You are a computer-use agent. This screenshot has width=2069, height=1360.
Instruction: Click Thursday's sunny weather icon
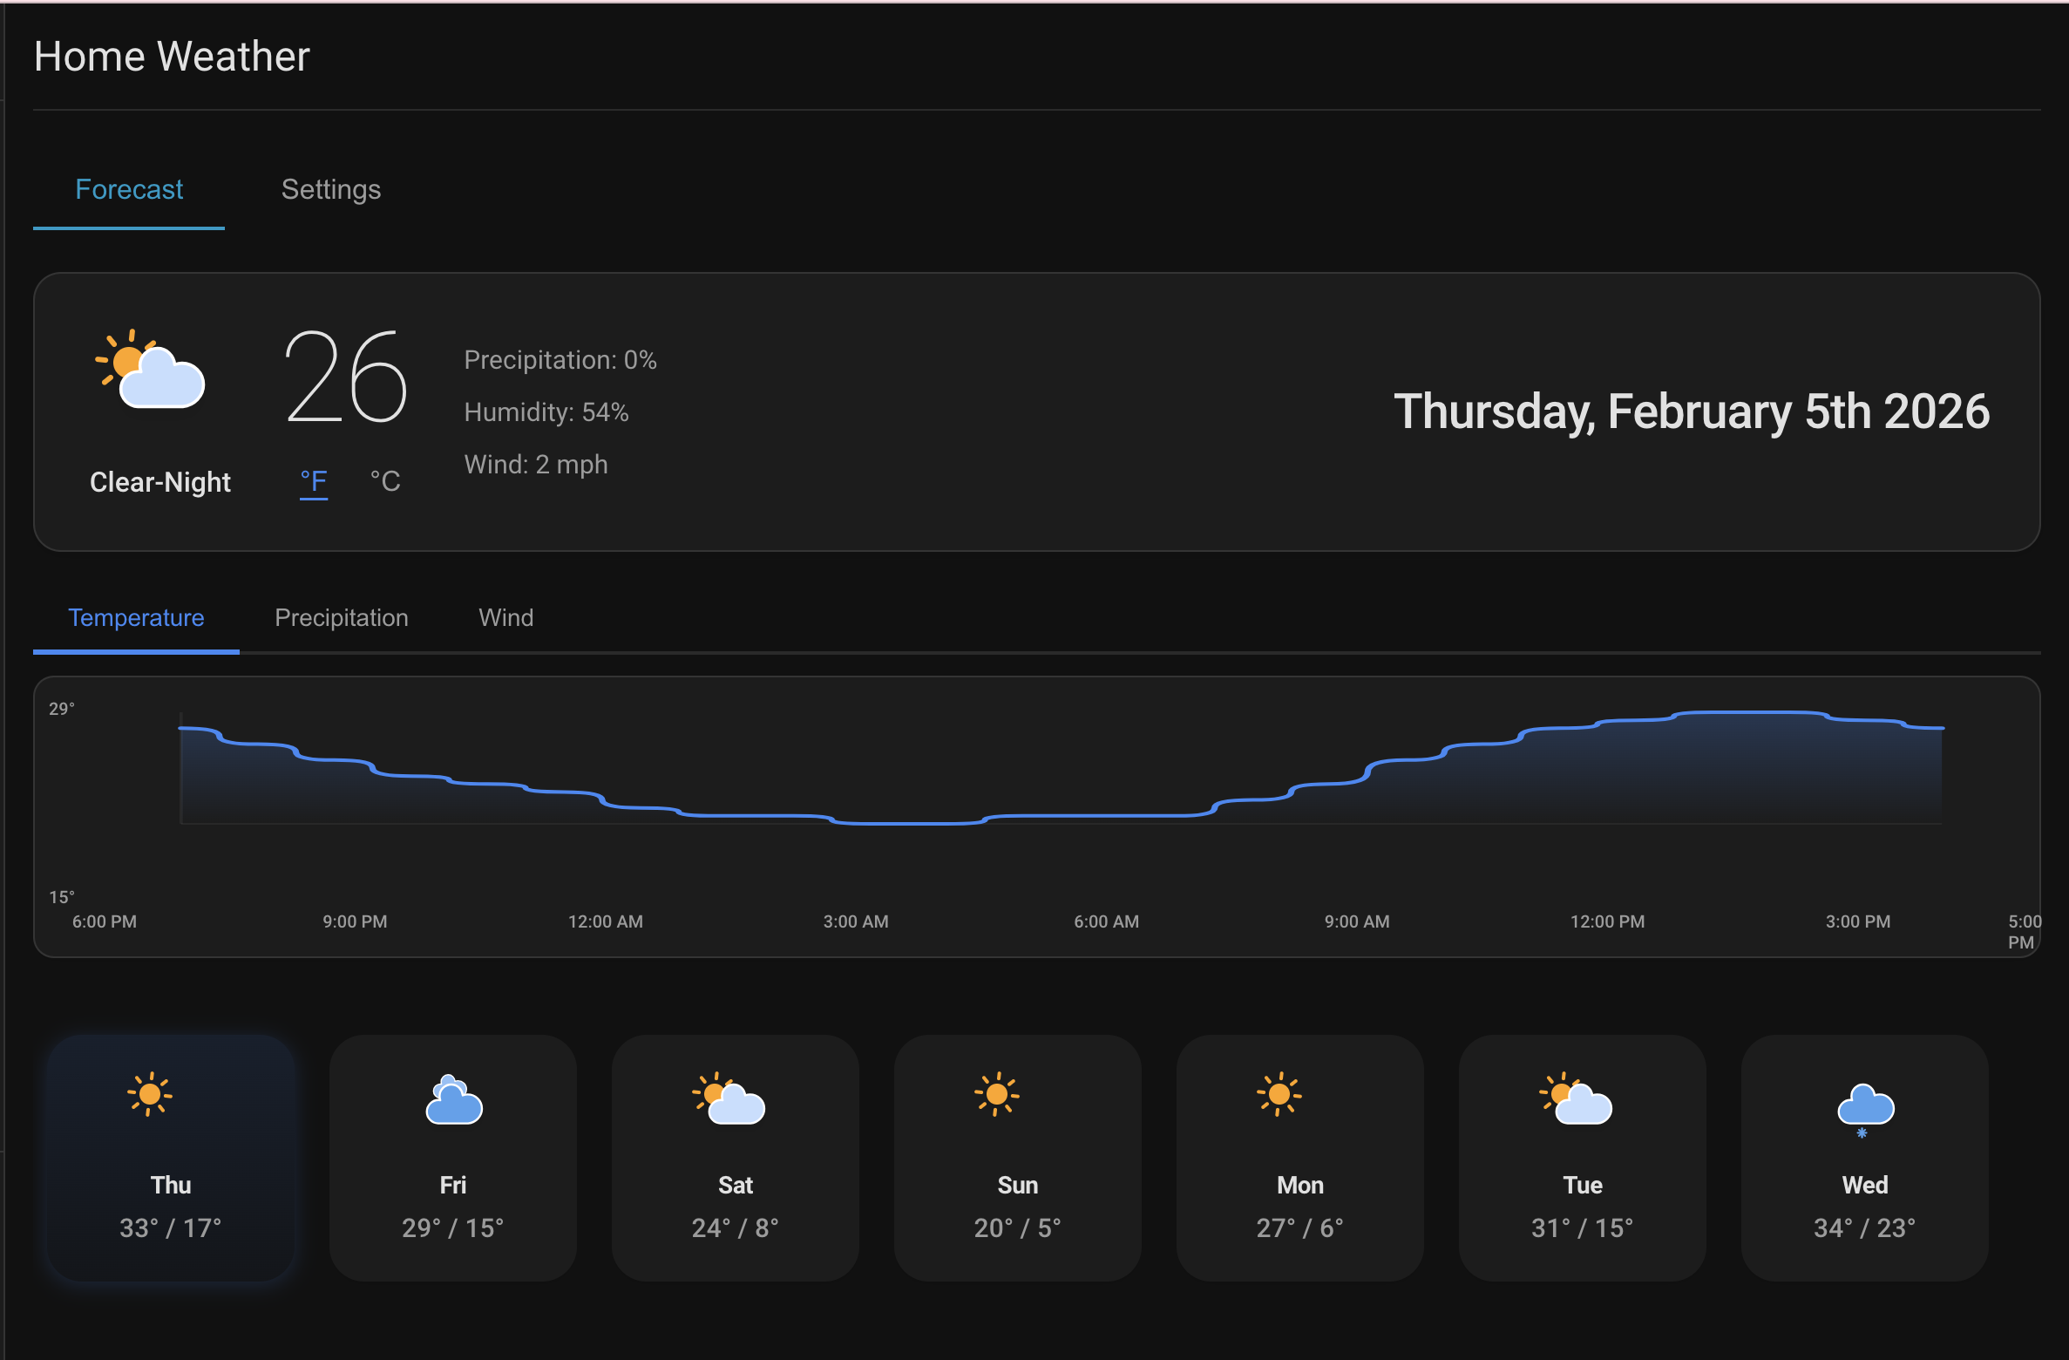(x=150, y=1094)
